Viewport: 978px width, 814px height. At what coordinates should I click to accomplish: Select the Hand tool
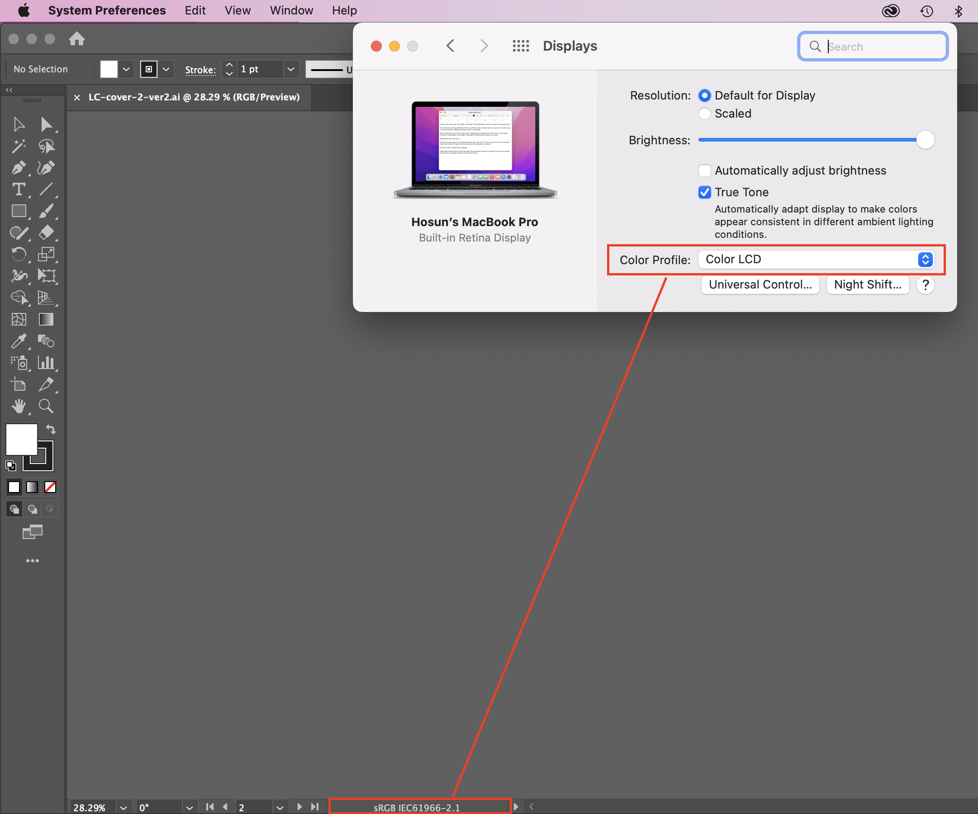point(19,406)
